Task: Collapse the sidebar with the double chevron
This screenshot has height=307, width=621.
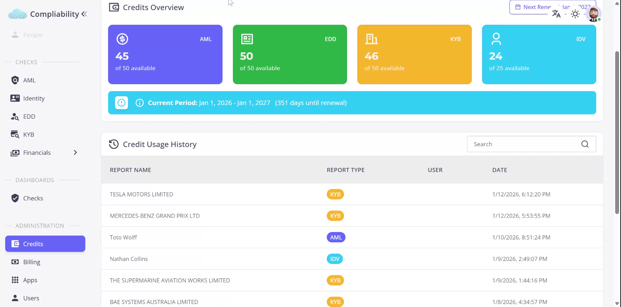Action: point(84,14)
